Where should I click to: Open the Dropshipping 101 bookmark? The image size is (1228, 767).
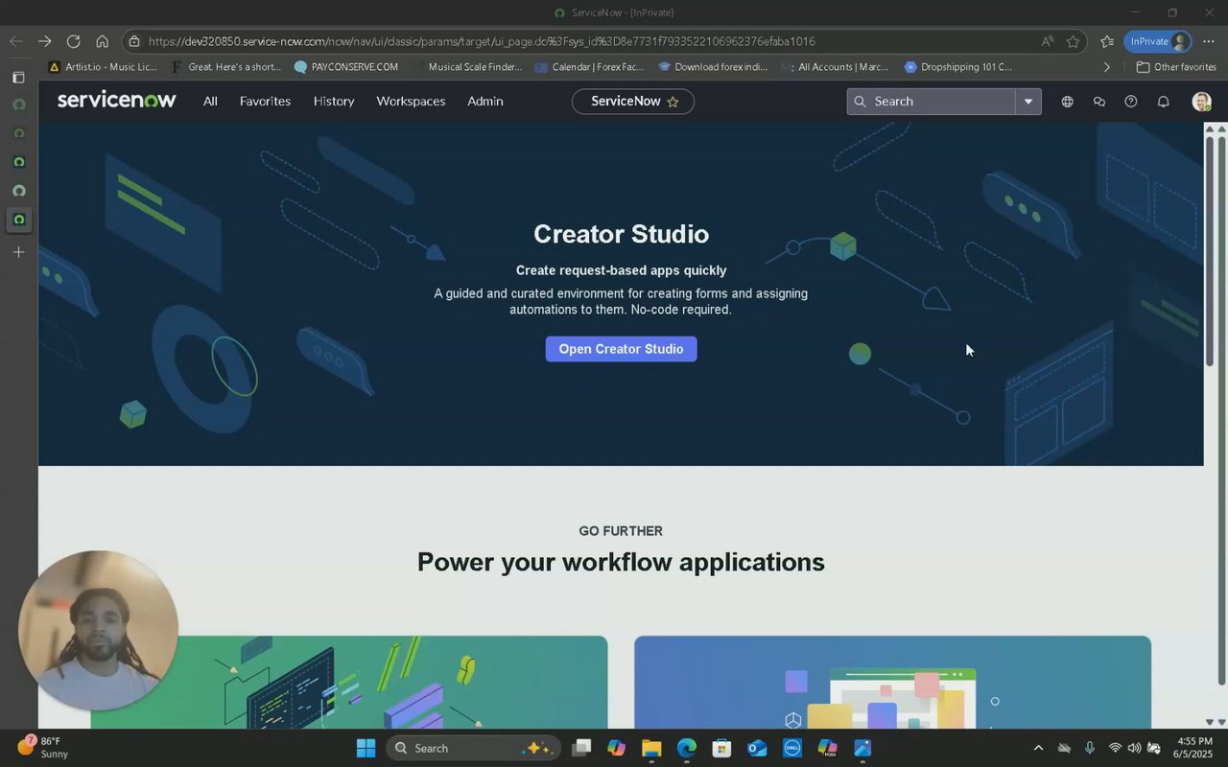(958, 67)
